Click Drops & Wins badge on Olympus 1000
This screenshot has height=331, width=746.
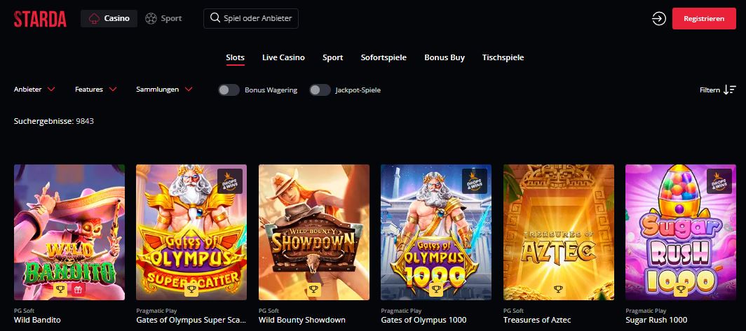(x=475, y=181)
